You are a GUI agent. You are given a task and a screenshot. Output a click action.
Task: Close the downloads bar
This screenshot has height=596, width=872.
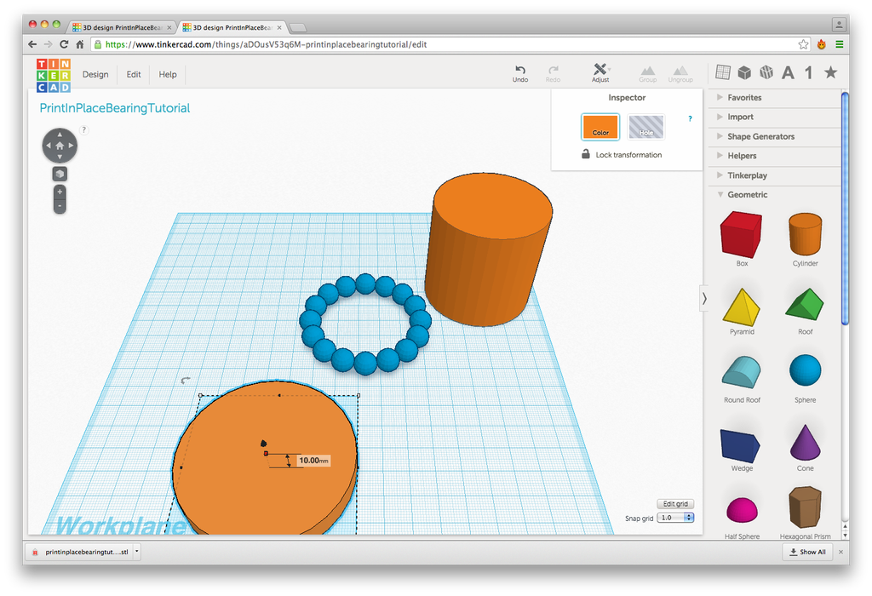[x=840, y=552]
